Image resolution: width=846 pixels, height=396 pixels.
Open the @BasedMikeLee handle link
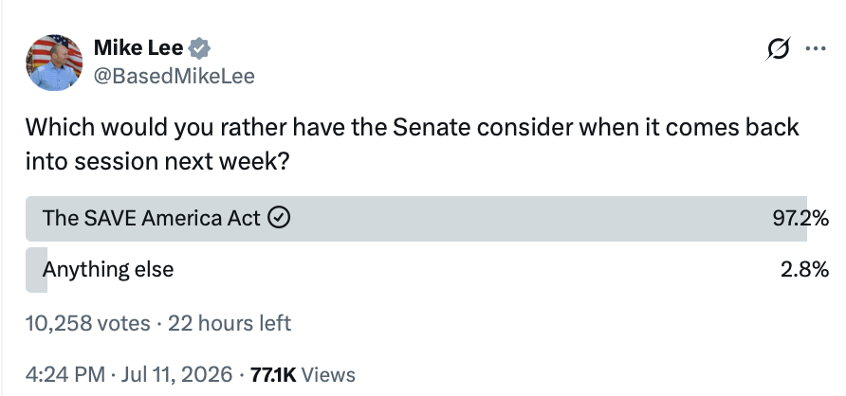pyautogui.click(x=175, y=76)
